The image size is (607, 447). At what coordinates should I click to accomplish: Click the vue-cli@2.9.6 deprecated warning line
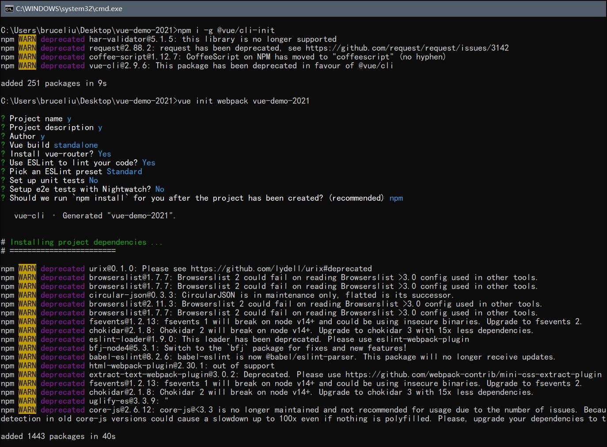click(x=197, y=66)
